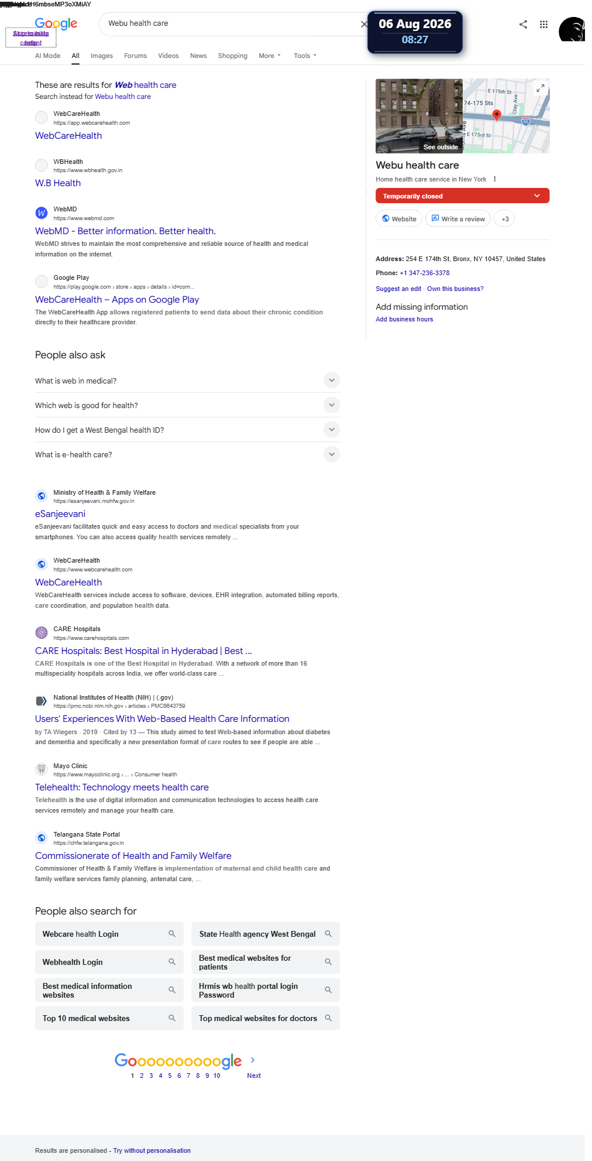Click the Website button in business panel
Viewport: 592px width, 1161px height.
click(x=399, y=219)
